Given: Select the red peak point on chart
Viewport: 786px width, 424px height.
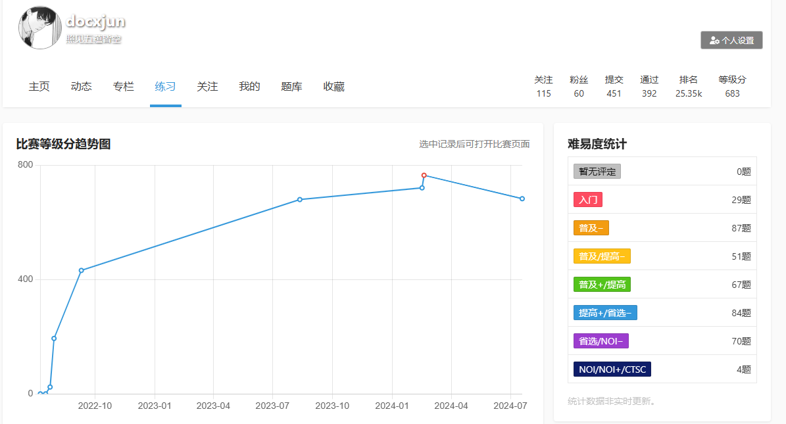Looking at the screenshot, I should pos(424,176).
